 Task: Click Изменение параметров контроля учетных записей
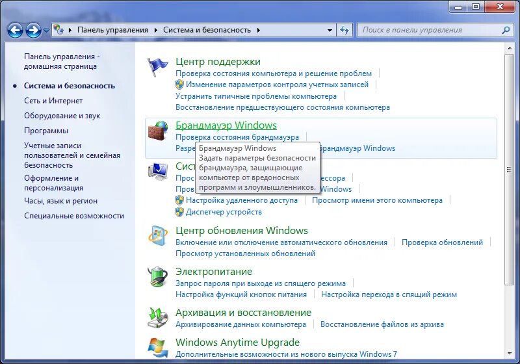(x=277, y=84)
